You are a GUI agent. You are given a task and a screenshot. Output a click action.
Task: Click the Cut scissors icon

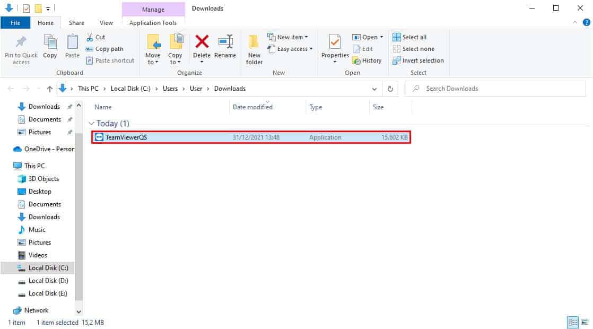90,37
